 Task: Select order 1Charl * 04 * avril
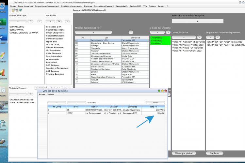pos(187,51)
